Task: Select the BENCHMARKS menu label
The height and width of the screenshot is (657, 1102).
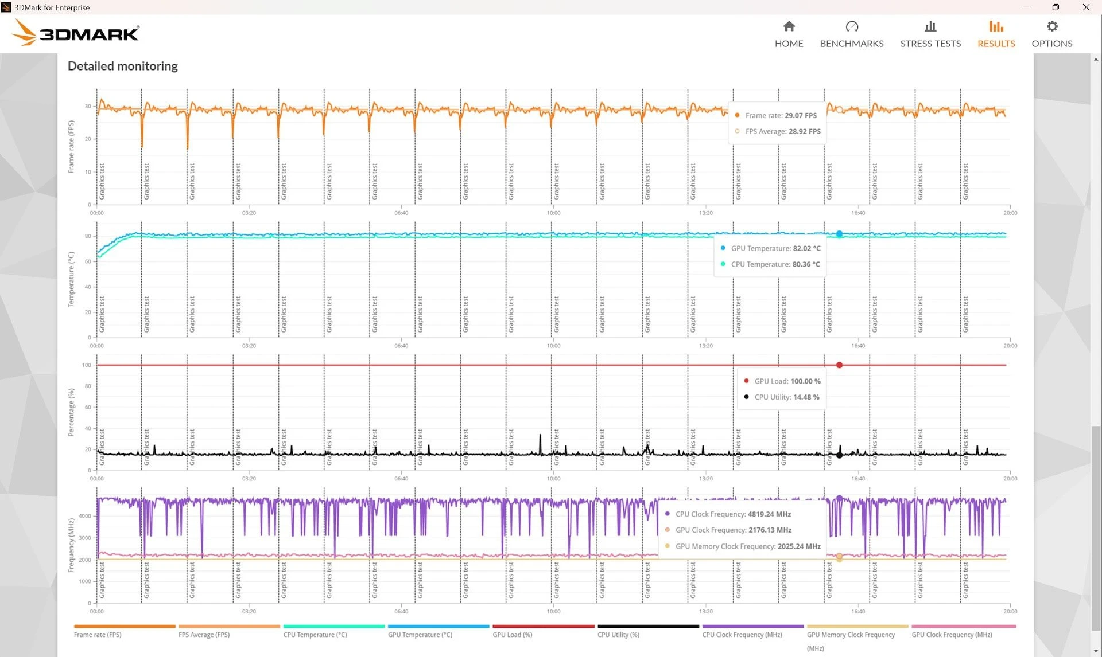Action: click(852, 44)
